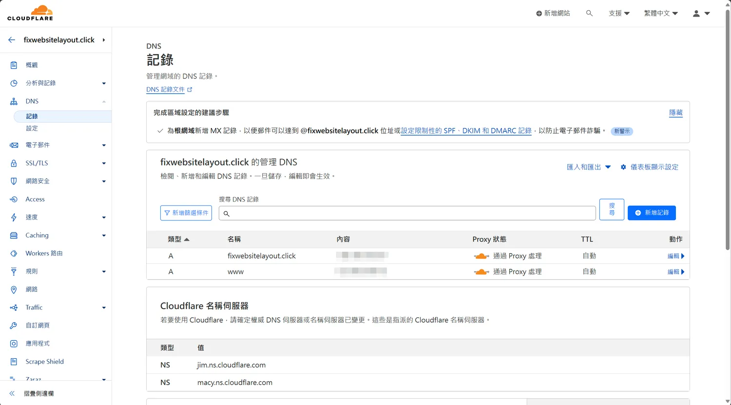
Task: Click the Access sidebar icon
Action: point(14,199)
